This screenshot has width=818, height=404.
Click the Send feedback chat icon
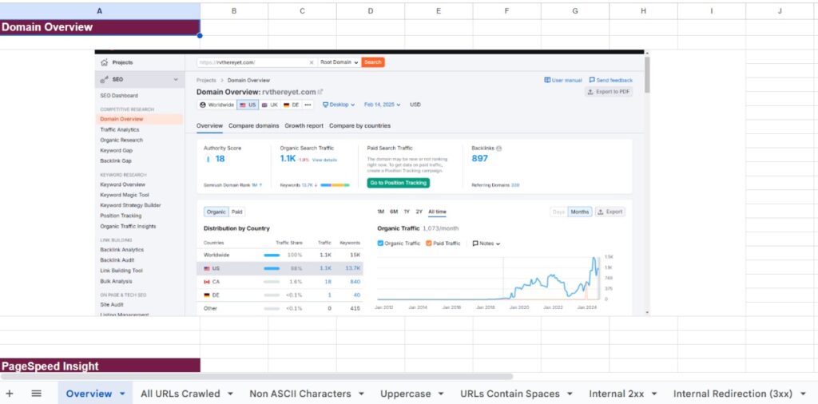tap(592, 80)
